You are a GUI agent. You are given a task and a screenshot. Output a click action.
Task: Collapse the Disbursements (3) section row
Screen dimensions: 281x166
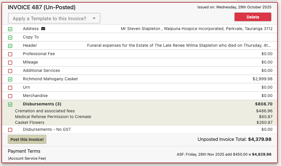coord(140,104)
